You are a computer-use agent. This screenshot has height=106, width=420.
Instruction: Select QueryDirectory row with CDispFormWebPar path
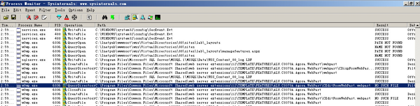pos(208,68)
